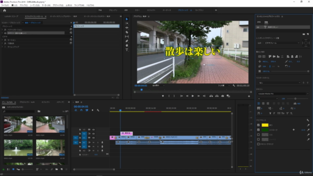Switch to Effect Controls tab

click(x=34, y=16)
